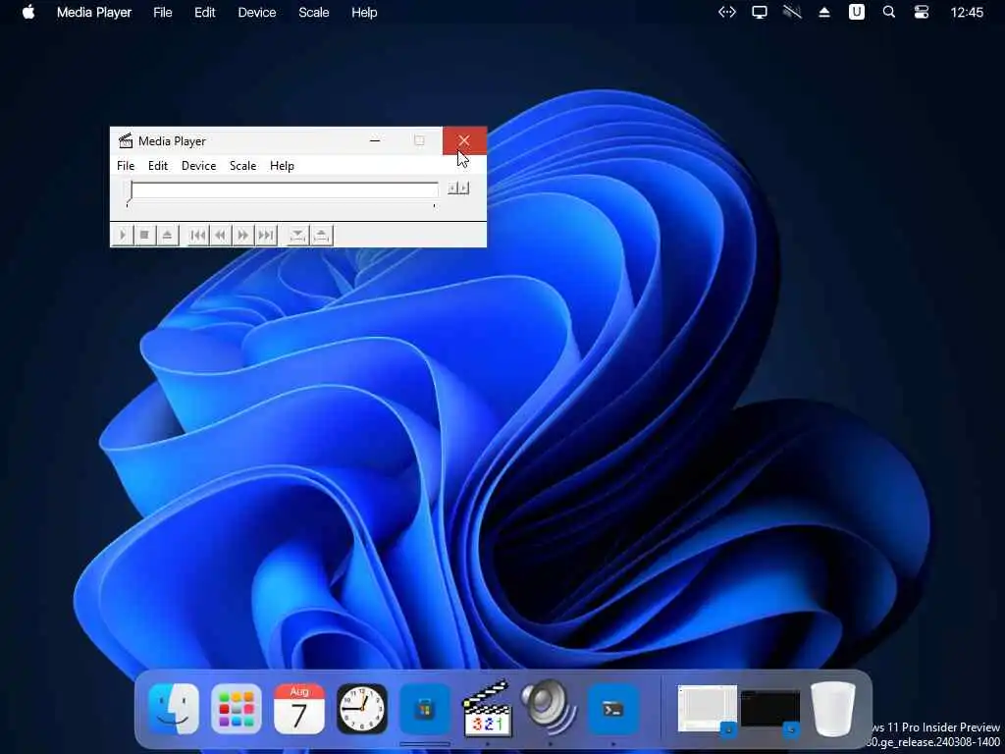Screen dimensions: 1005x754
Task: Open Finder from the dock
Action: pos(173,709)
